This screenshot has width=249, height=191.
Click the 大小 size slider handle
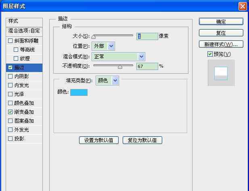click(x=94, y=37)
